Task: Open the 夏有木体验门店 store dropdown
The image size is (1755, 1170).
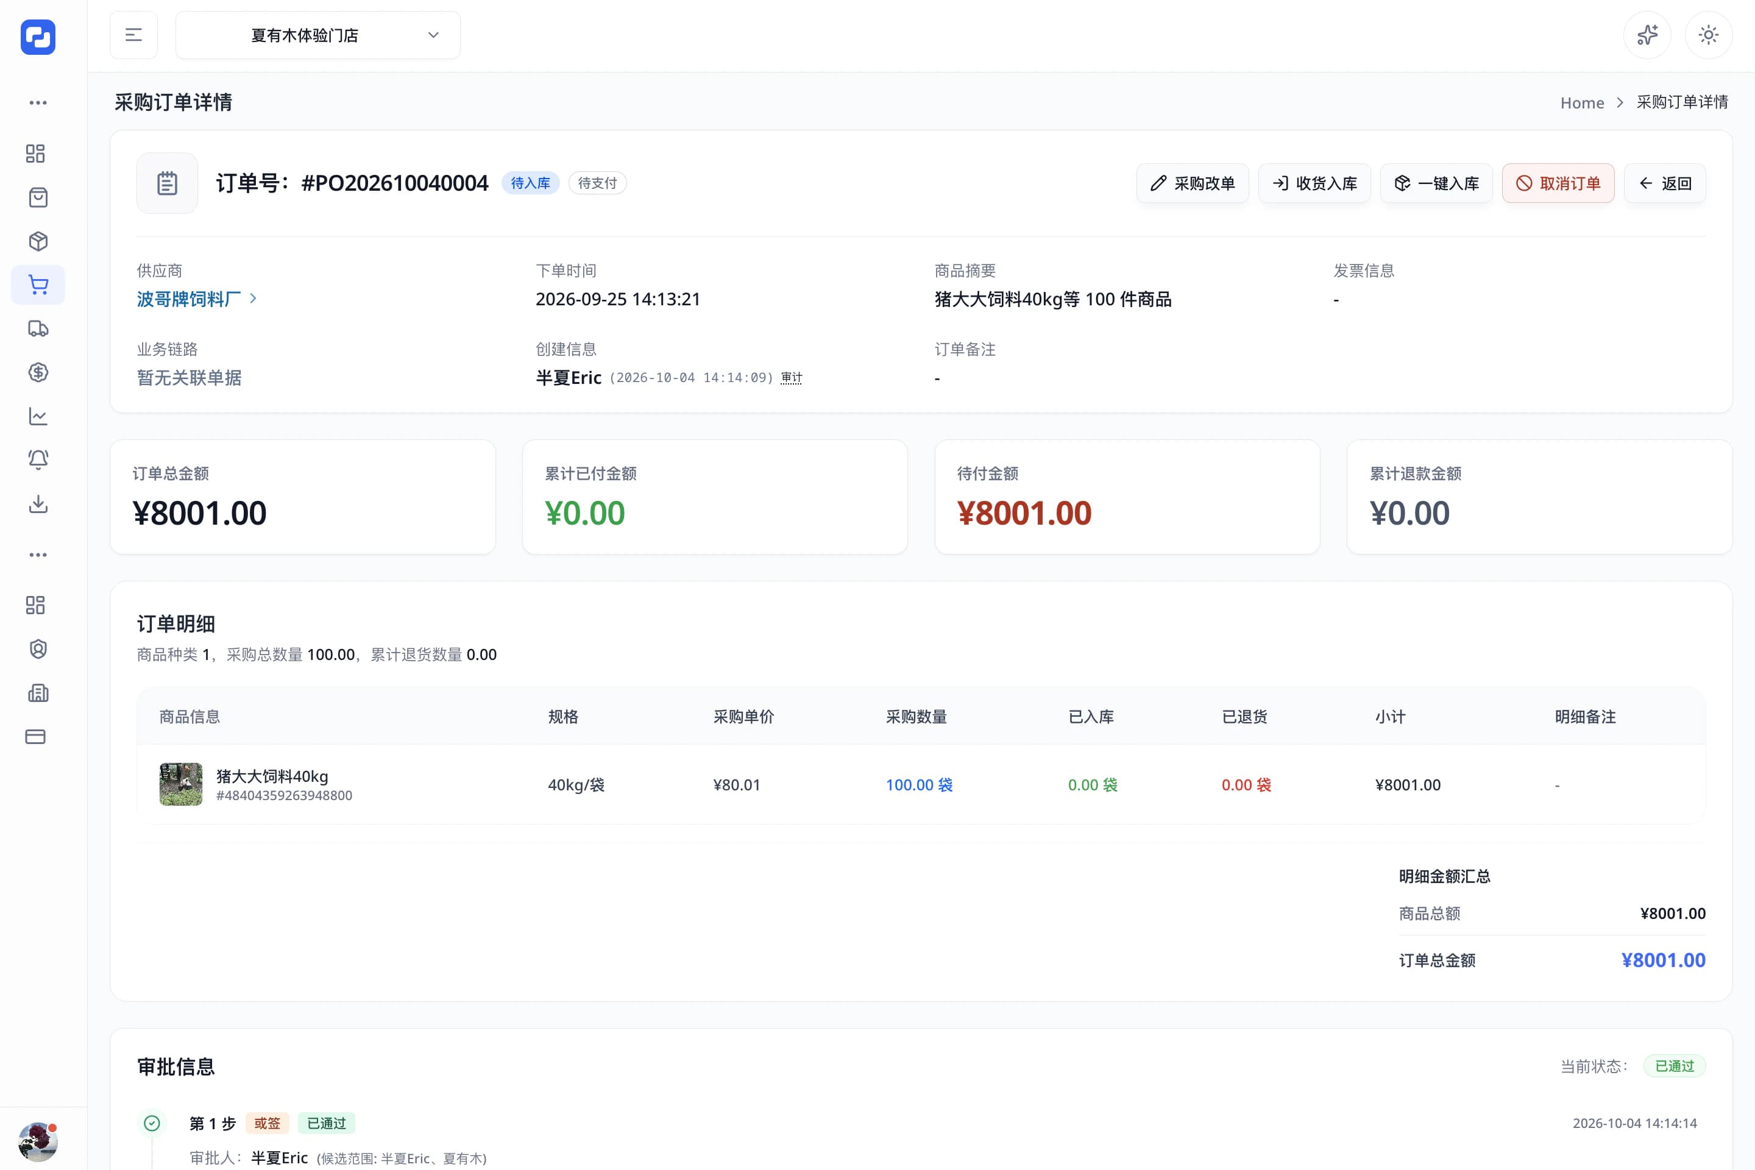Action: pyautogui.click(x=318, y=35)
